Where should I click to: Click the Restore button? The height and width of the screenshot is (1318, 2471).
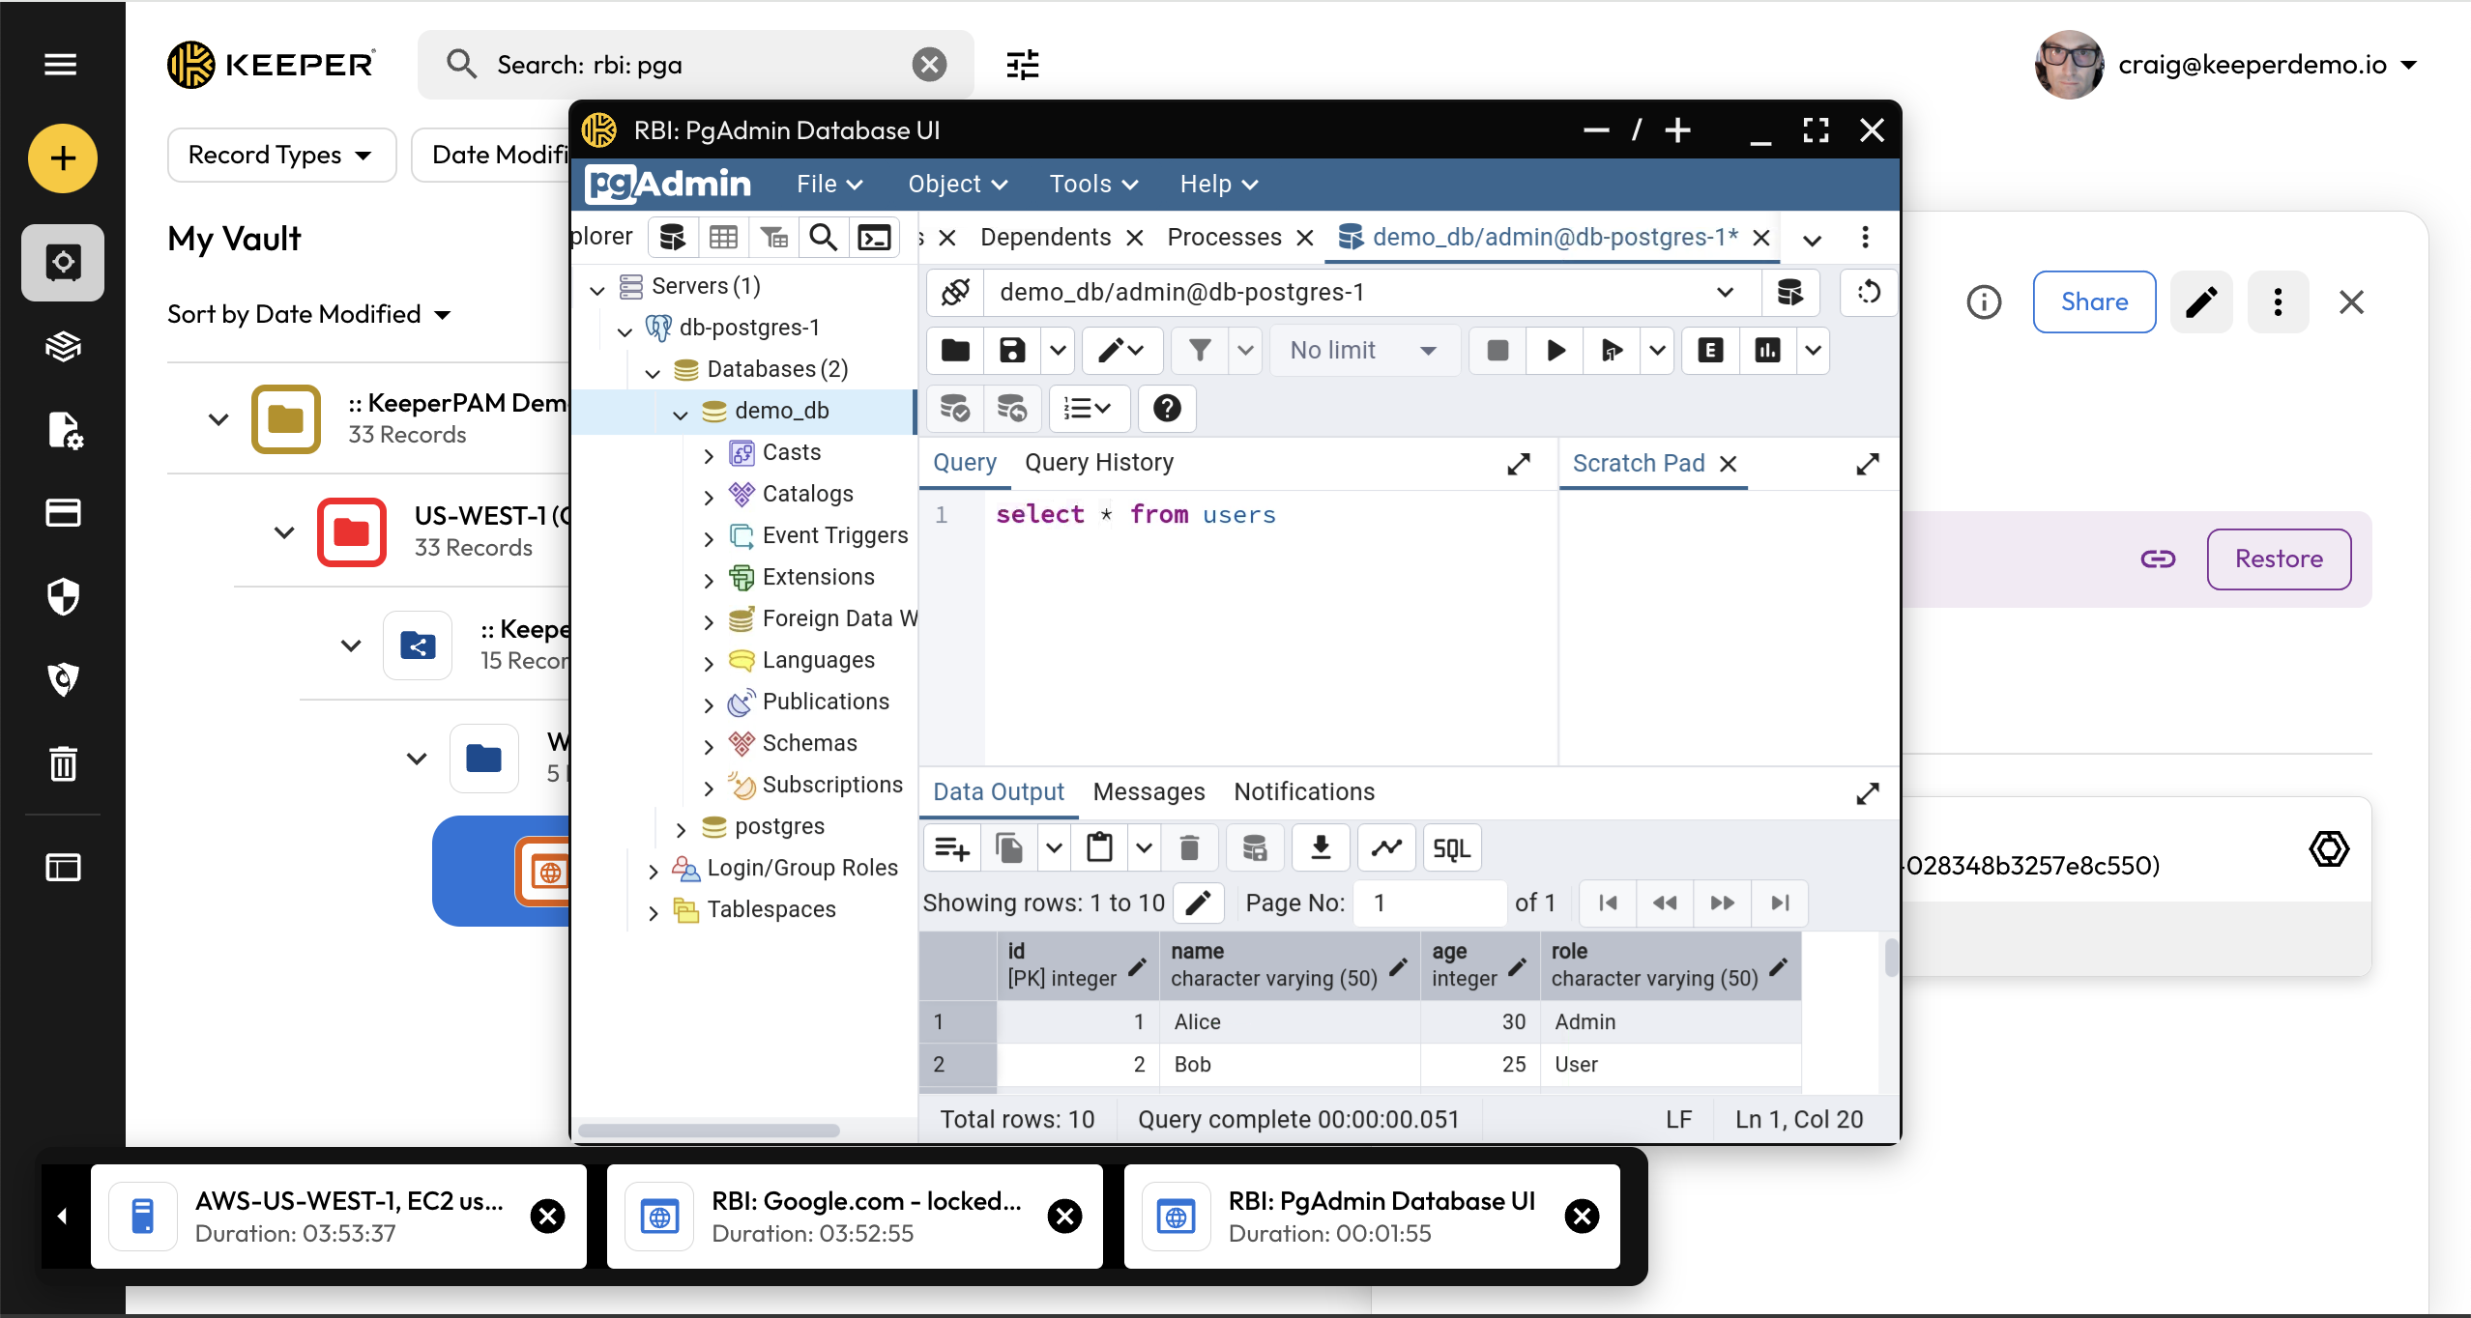(2279, 559)
